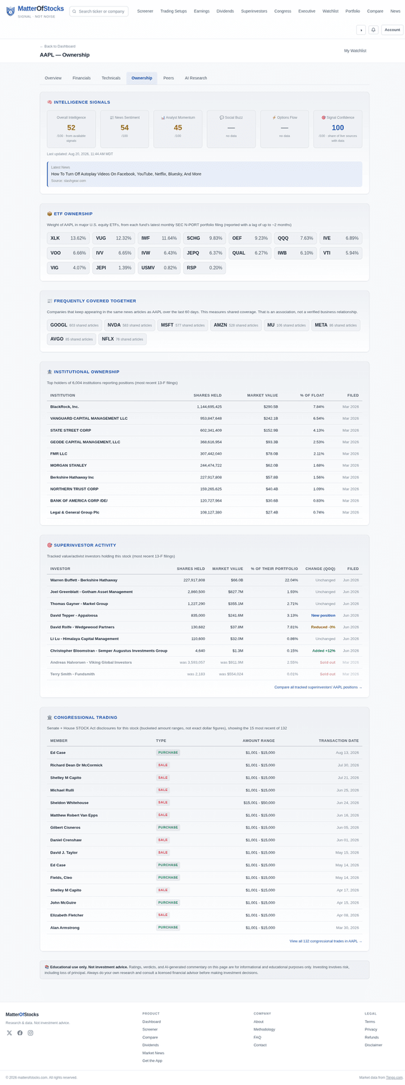Open the Account button

(392, 30)
